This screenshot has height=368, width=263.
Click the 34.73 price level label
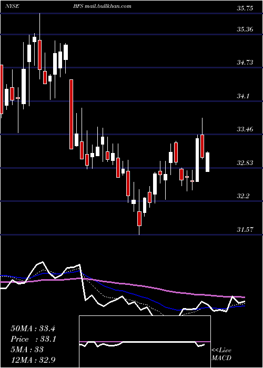tap(245, 63)
